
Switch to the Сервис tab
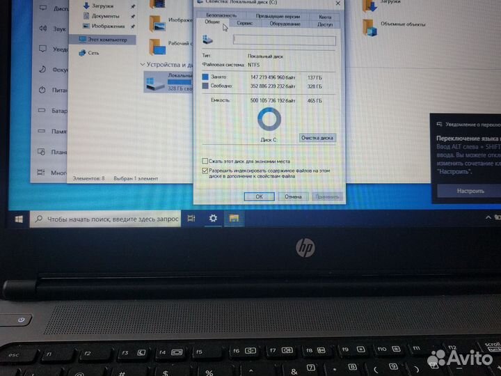click(x=245, y=24)
